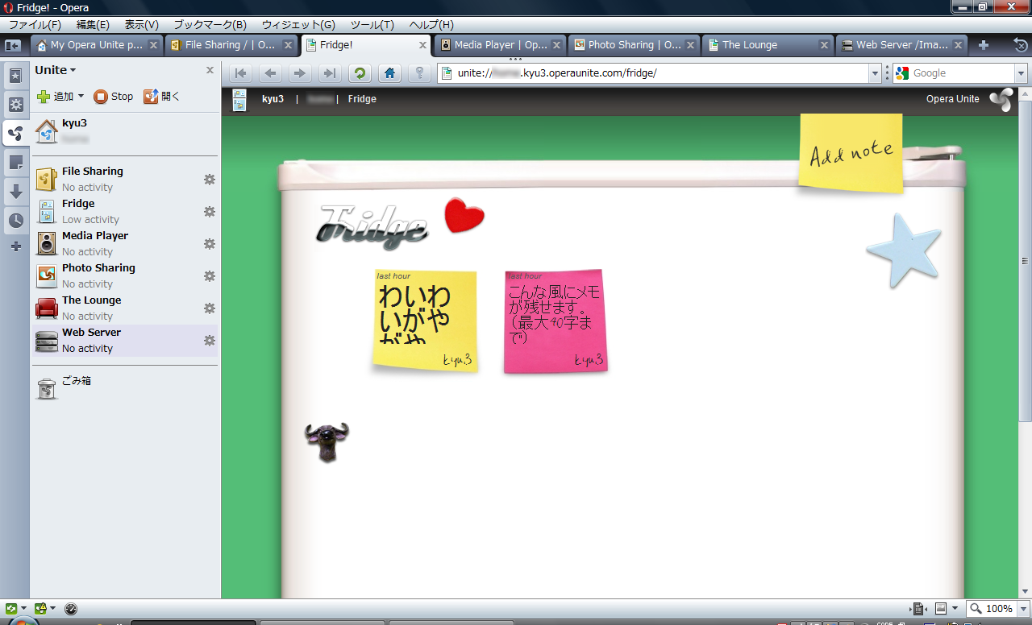Image resolution: width=1032 pixels, height=625 pixels.
Task: Open the Widgets panel gear icon
Action: coord(15,105)
